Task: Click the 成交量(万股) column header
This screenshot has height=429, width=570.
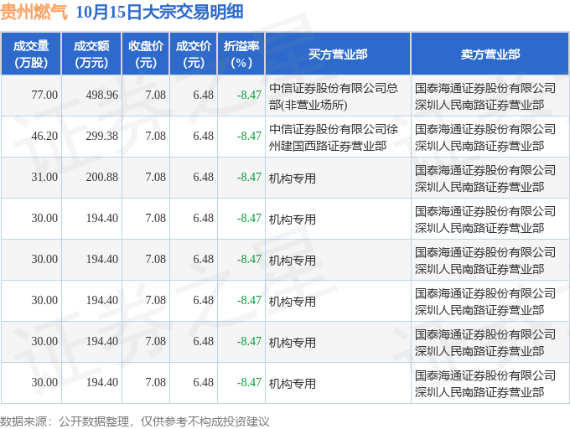Action: click(31, 54)
